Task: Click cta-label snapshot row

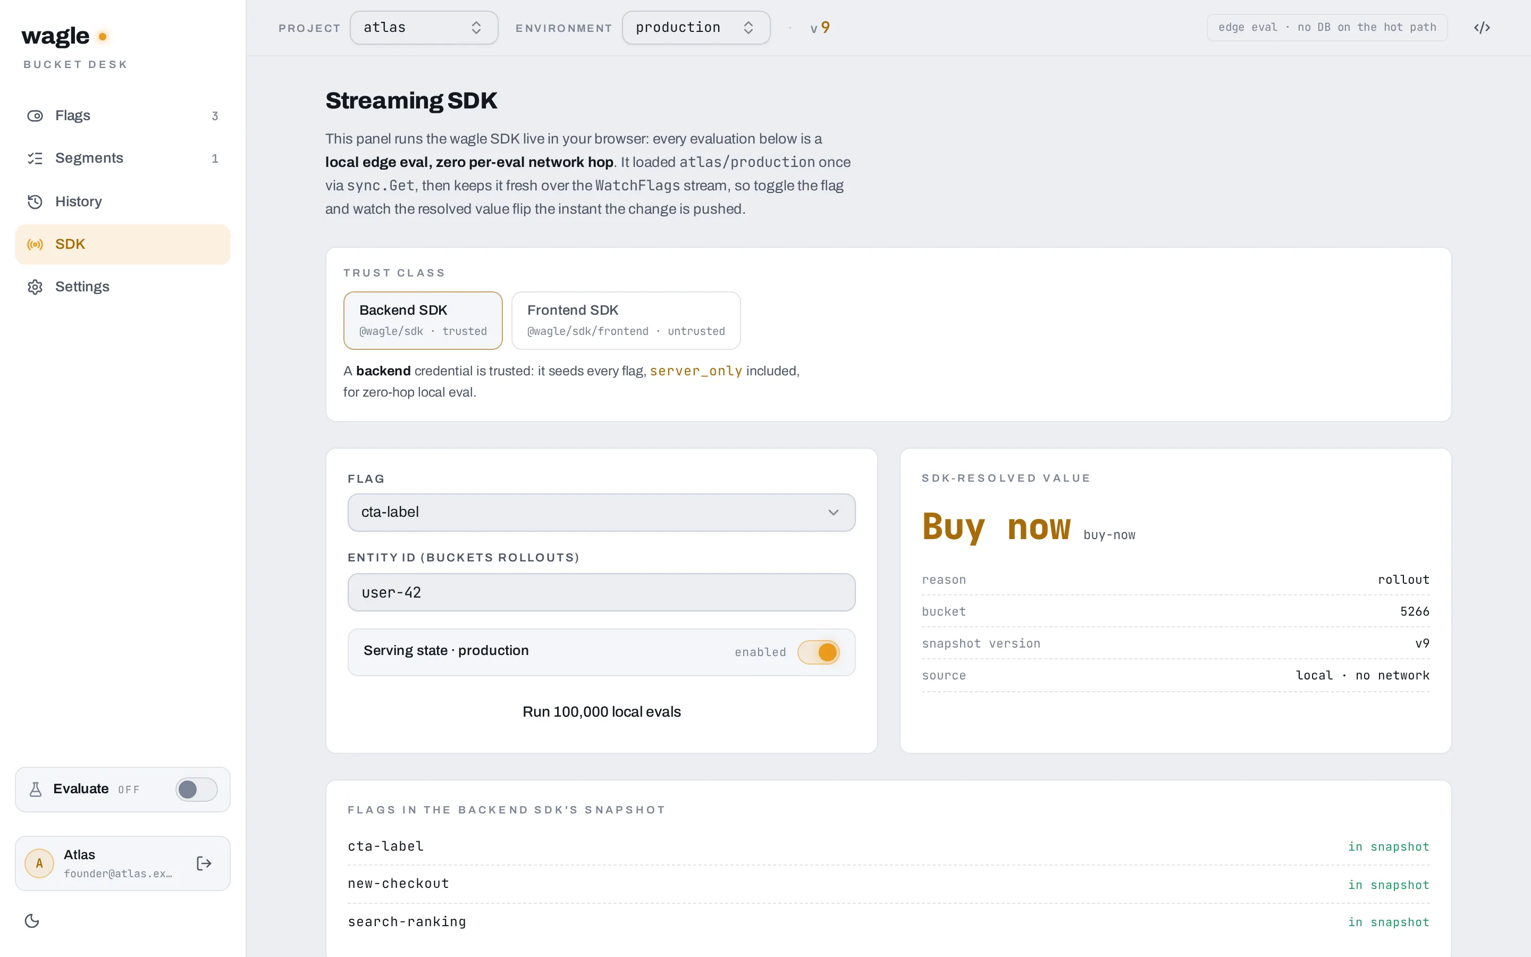Action: coord(888,847)
